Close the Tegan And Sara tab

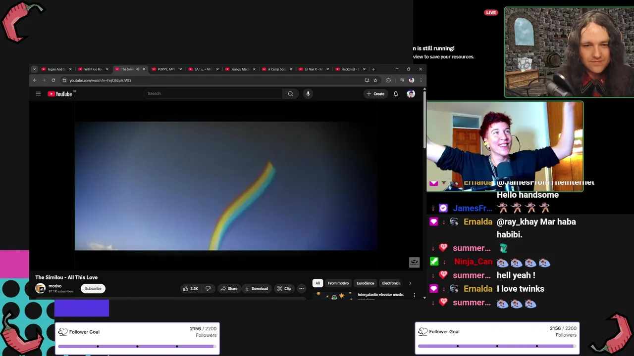point(70,69)
